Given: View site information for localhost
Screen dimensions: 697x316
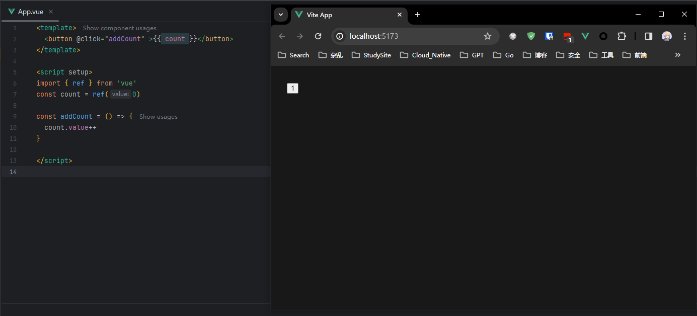Looking at the screenshot, I should tap(340, 36).
